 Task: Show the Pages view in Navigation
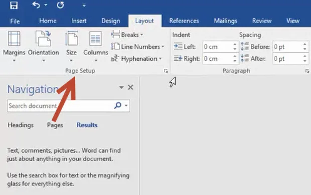[55, 125]
